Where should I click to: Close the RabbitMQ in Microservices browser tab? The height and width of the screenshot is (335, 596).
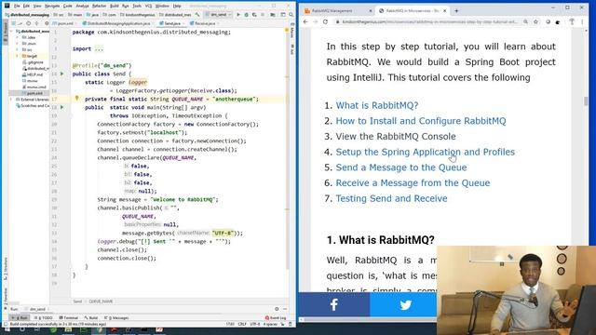pos(445,10)
